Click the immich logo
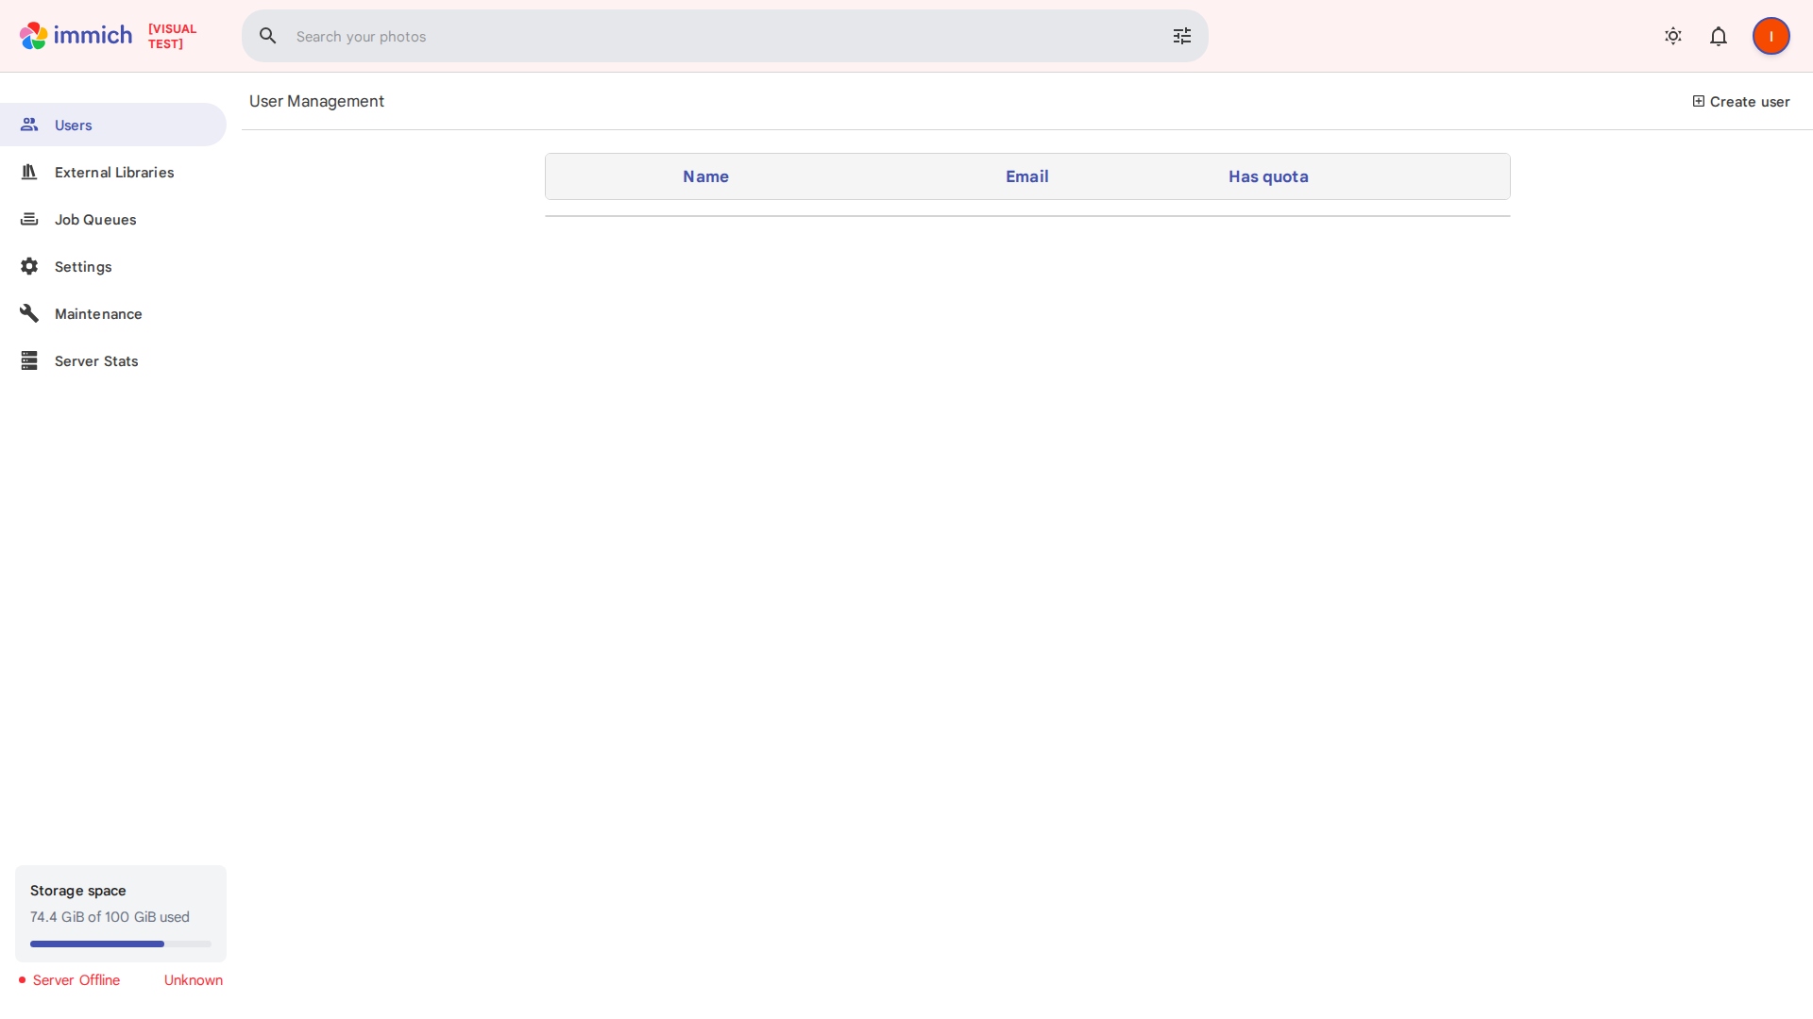Screen dimensions: 1813x1019 click(x=76, y=36)
